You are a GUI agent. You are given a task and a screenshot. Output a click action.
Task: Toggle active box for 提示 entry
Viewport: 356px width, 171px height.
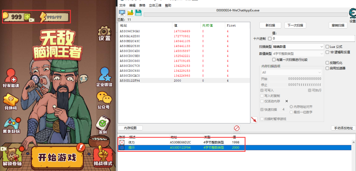(122, 148)
